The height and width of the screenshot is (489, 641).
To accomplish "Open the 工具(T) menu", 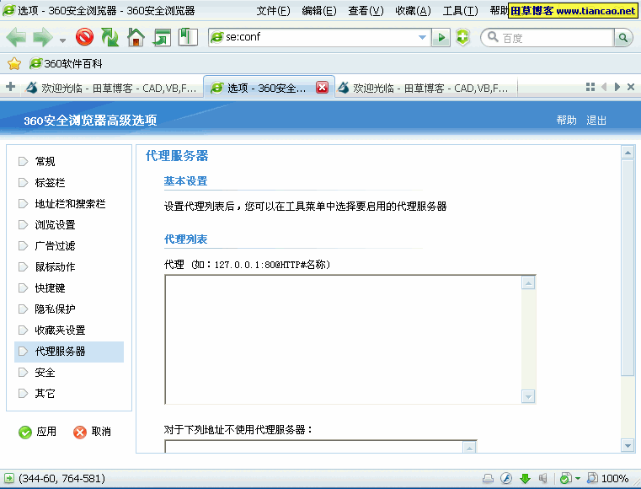I will 460,11.
